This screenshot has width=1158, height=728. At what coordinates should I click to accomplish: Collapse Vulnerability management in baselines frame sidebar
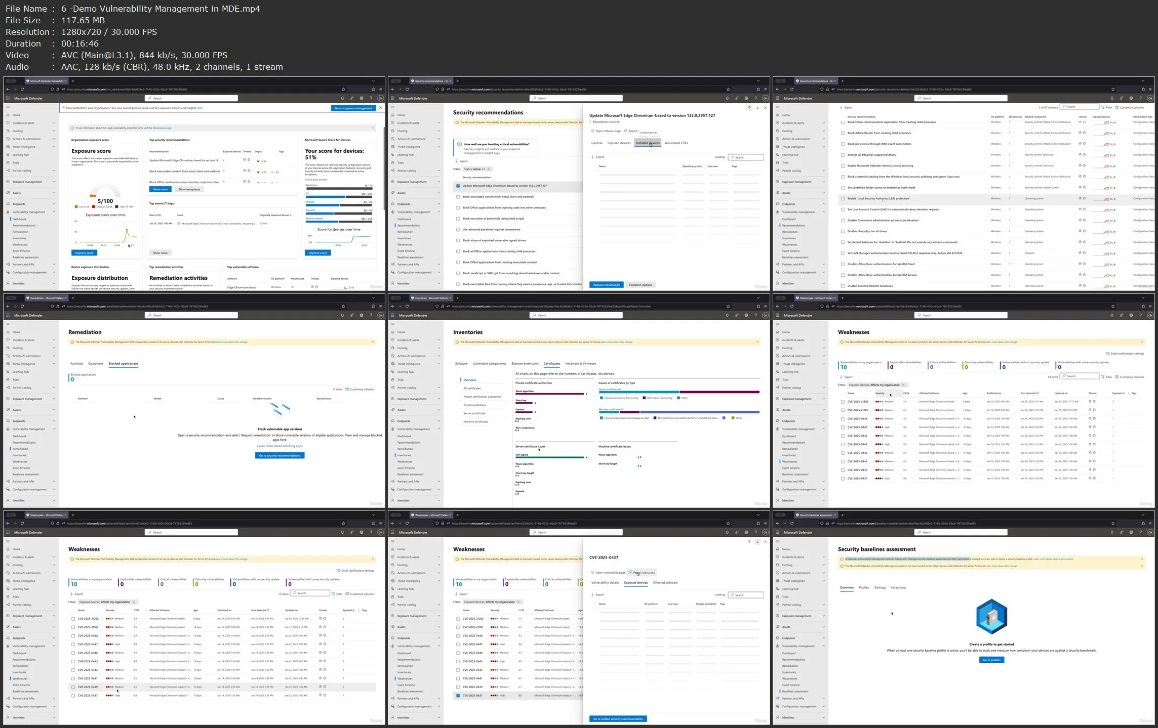(824, 646)
